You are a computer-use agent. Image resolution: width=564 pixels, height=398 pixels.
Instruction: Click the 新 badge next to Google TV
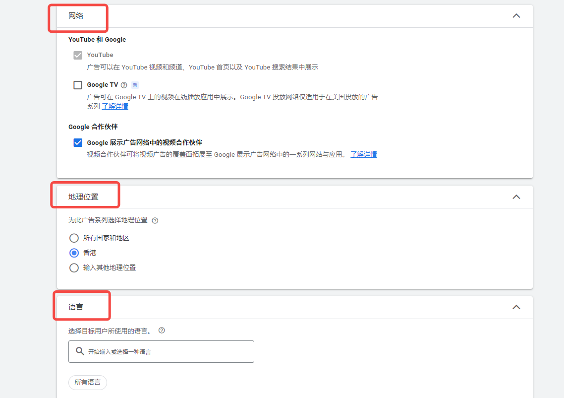pos(135,85)
